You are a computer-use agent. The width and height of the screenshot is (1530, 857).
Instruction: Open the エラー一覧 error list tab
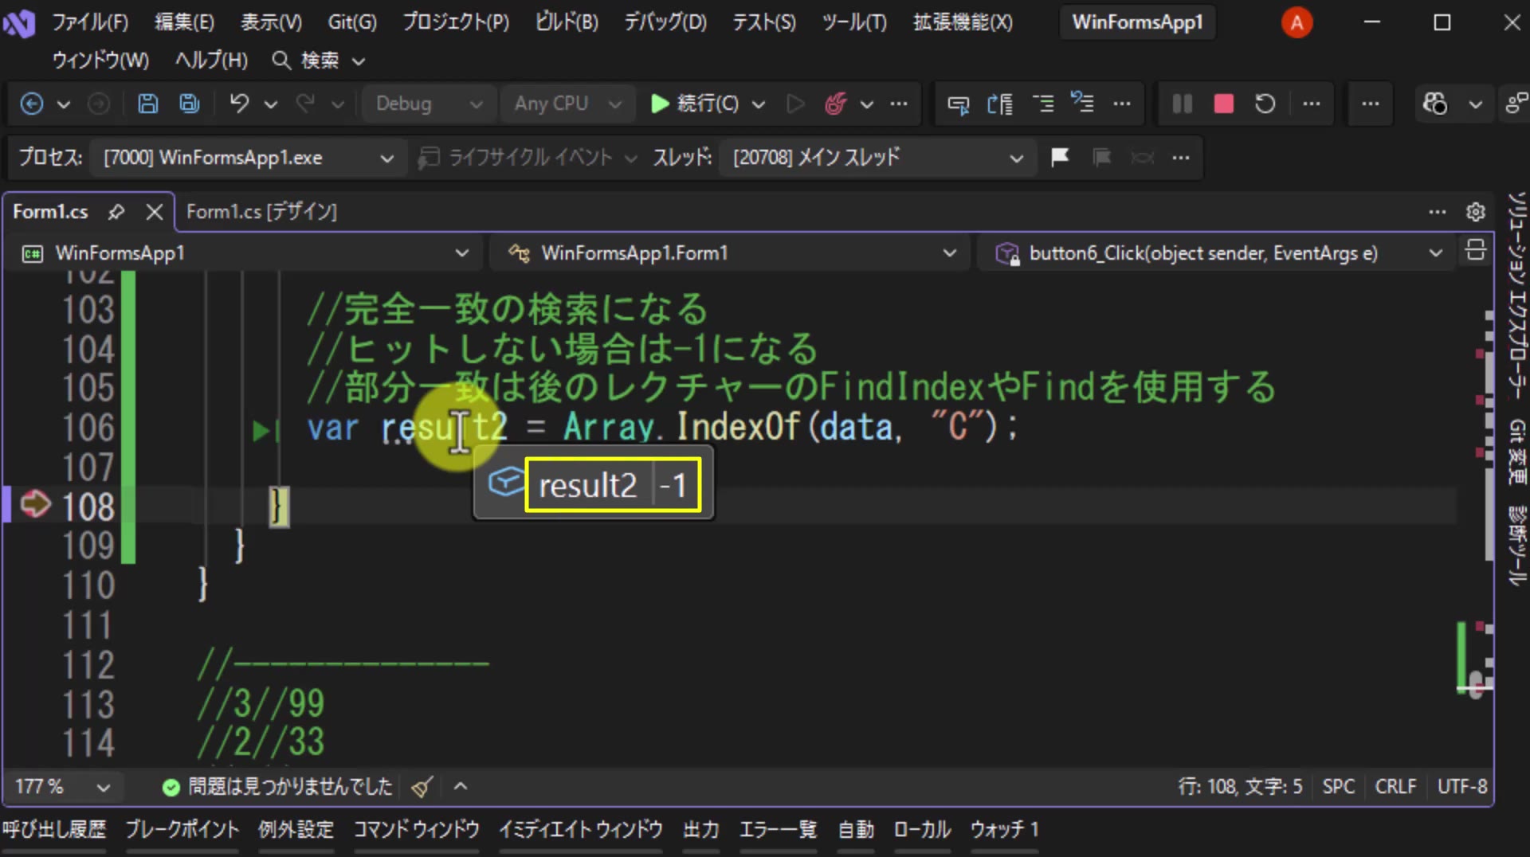(778, 830)
